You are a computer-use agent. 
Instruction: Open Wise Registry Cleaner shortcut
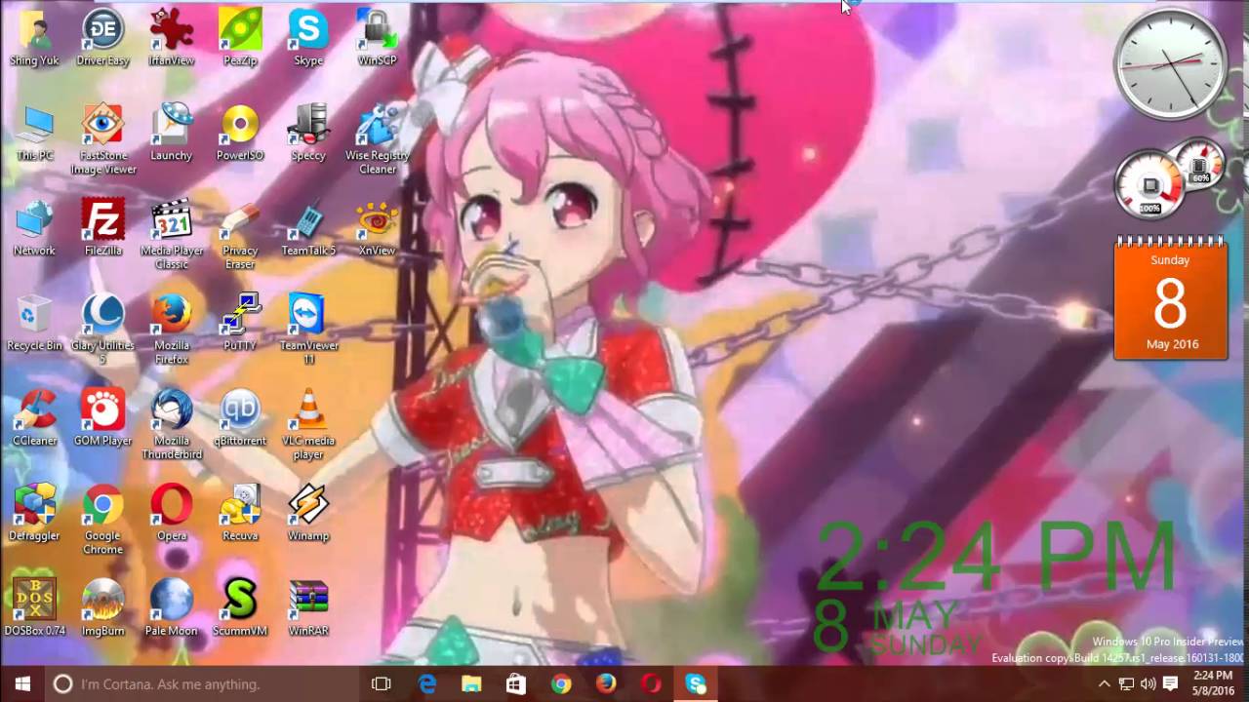tap(377, 140)
